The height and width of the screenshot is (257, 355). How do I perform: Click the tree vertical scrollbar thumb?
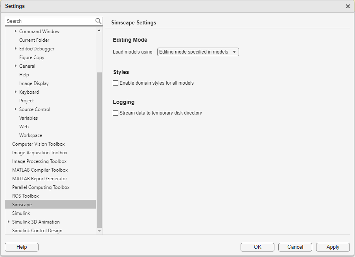99,150
